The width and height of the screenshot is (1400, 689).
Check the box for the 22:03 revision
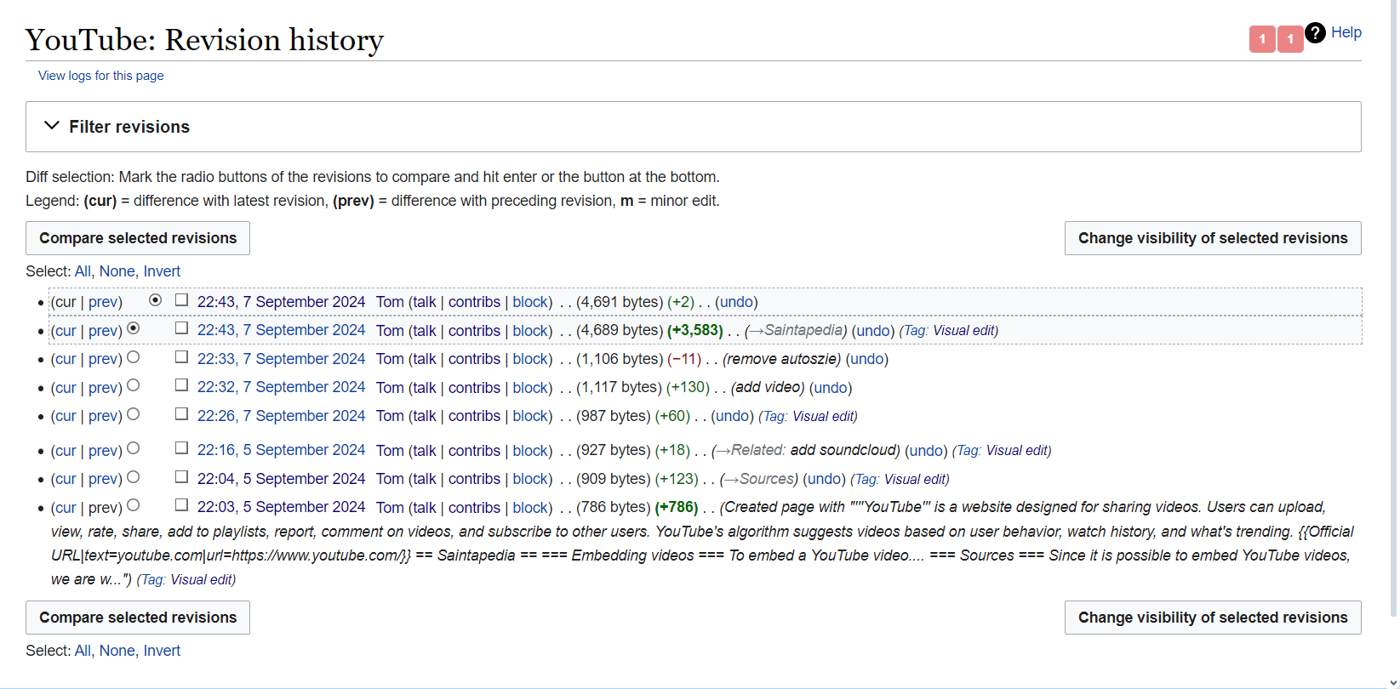pyautogui.click(x=181, y=504)
